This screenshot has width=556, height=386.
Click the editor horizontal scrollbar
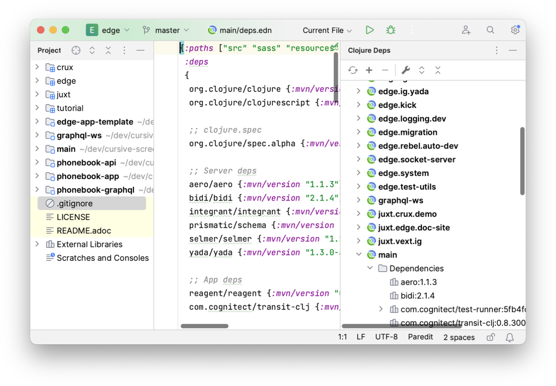(204, 326)
